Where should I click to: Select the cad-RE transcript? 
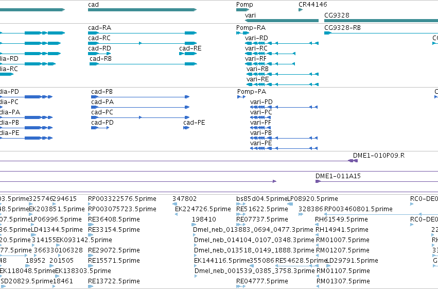188,54
